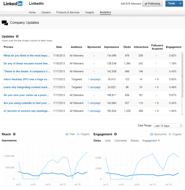Image resolution: width=185 pixels, height=190 pixels.
Task: Show the Likes engagement chart
Action: coord(108,141)
